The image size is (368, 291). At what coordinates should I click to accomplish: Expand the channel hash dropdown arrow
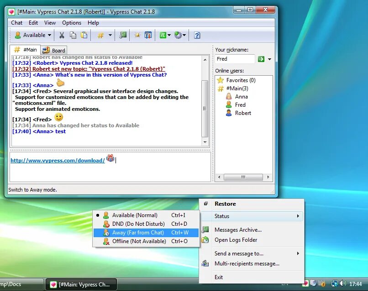coord(110,35)
